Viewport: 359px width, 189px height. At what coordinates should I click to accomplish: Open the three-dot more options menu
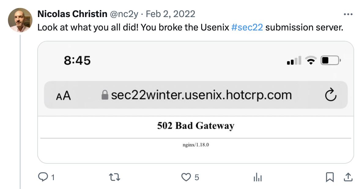point(348,14)
